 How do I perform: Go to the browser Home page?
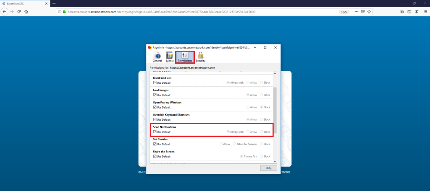pos(26,12)
